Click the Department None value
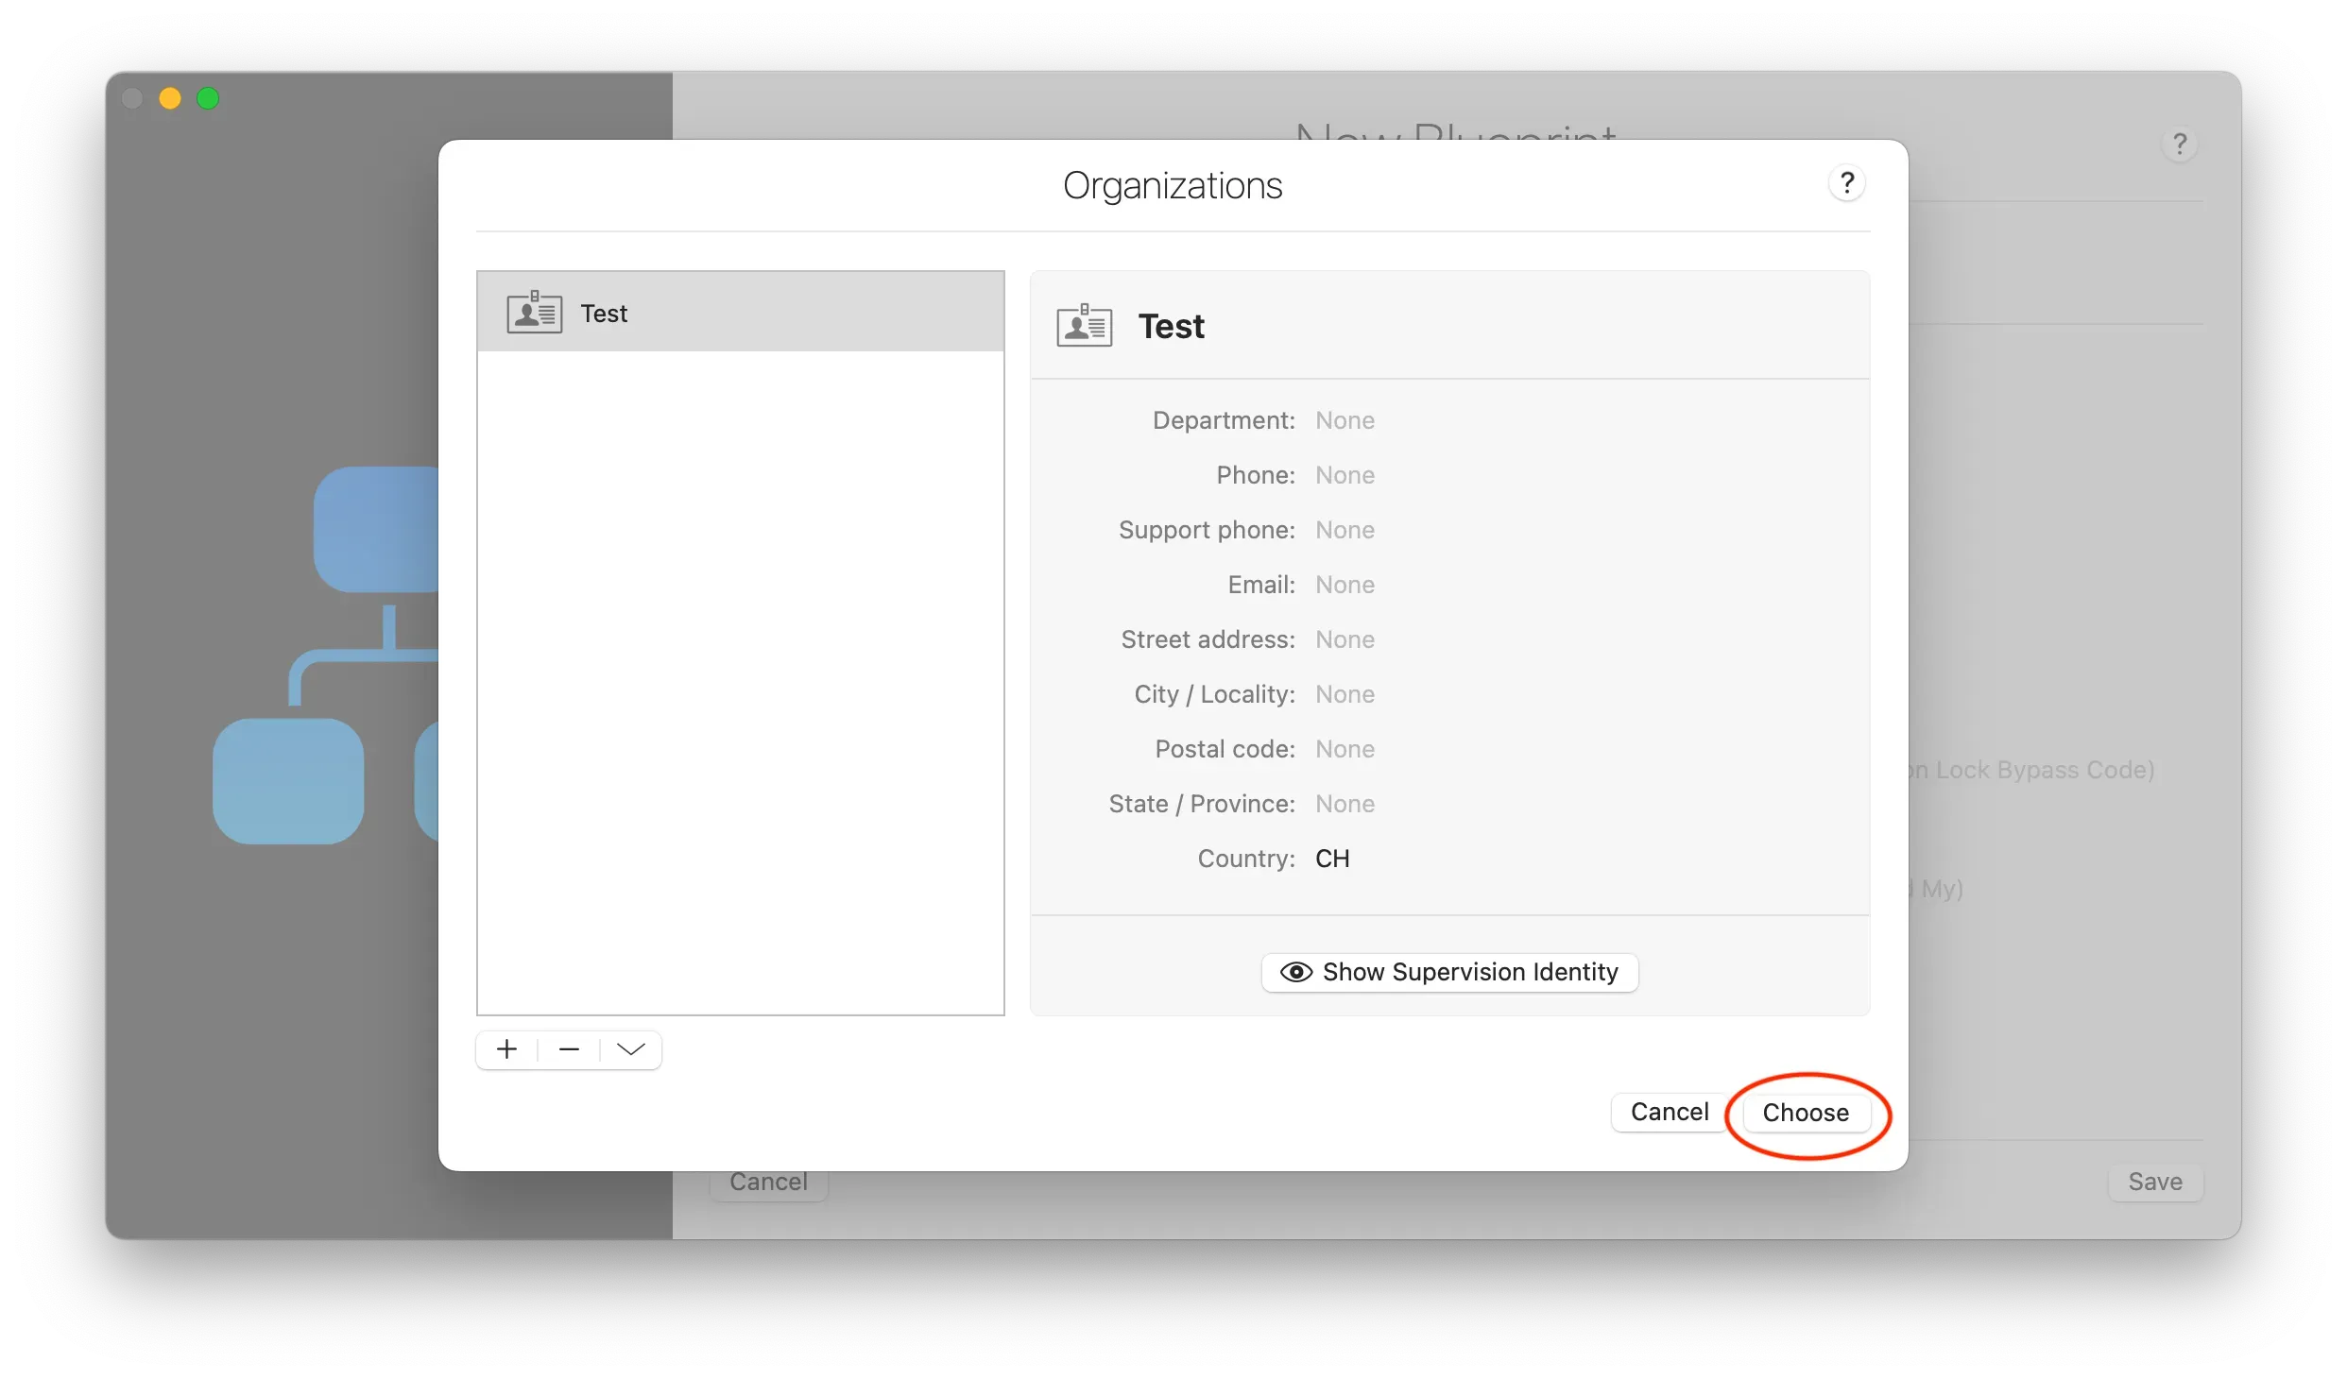 (1345, 420)
